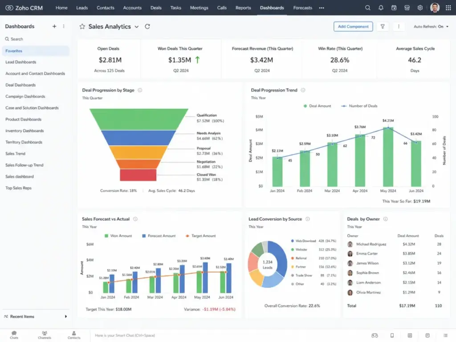This screenshot has height=342, width=456.
Task: Show info for Sales Forecast vs Actual
Action: click(x=135, y=219)
